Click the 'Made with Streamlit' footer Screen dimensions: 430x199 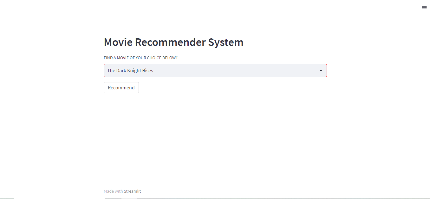click(122, 191)
